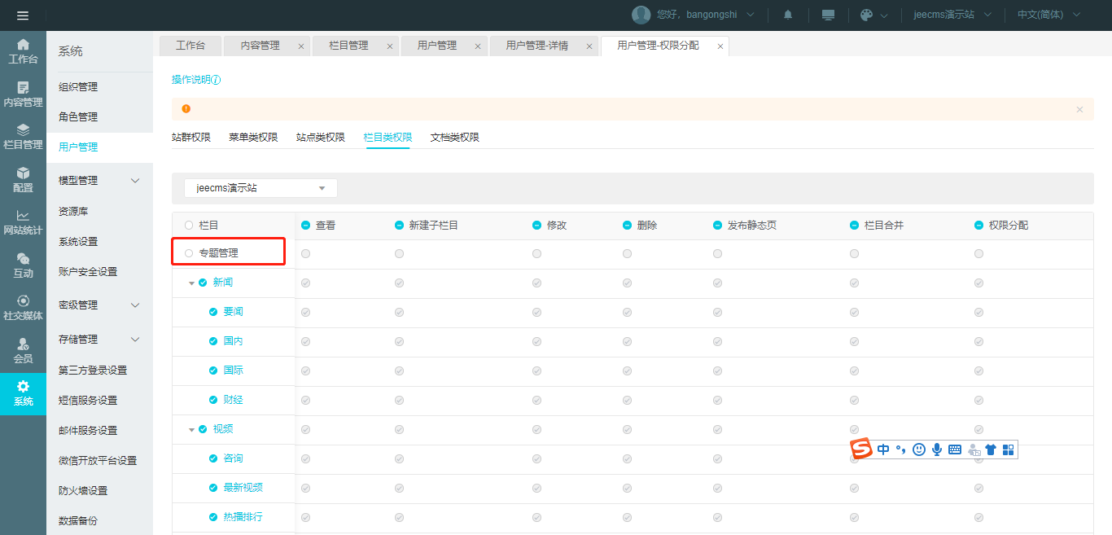Switch to the 菜单类权限 tab
Screen dimensions: 1112x535
[x=253, y=138]
